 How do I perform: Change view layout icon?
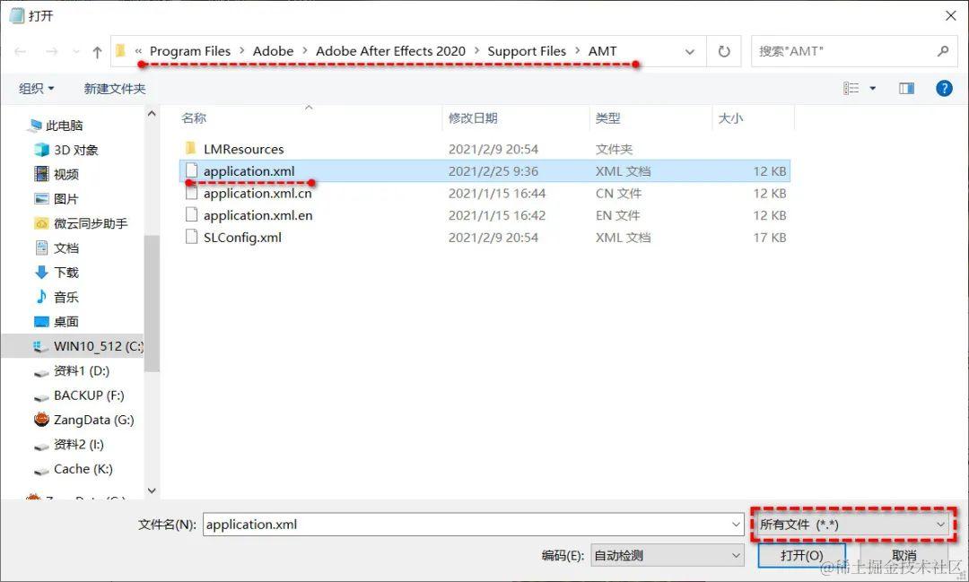click(851, 89)
